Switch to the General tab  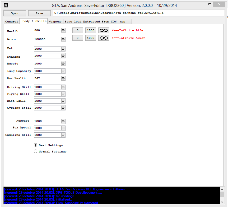pos(12,22)
